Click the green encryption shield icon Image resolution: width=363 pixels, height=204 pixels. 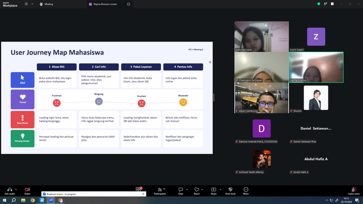point(319,4)
